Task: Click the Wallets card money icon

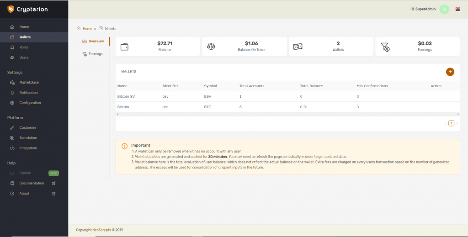Action: [x=298, y=47]
